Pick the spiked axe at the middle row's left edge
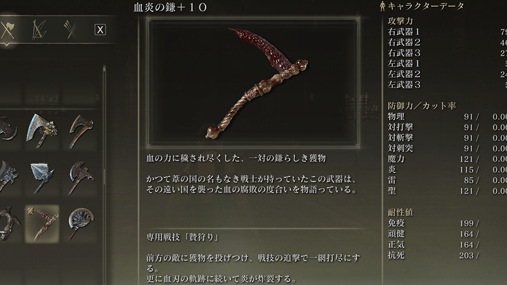Viewport: 507px width, 285px height. click(7, 177)
